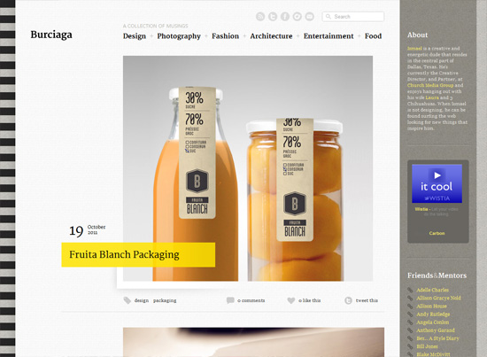Click the 0 like this link
This screenshot has width=487, height=357.
tap(310, 300)
